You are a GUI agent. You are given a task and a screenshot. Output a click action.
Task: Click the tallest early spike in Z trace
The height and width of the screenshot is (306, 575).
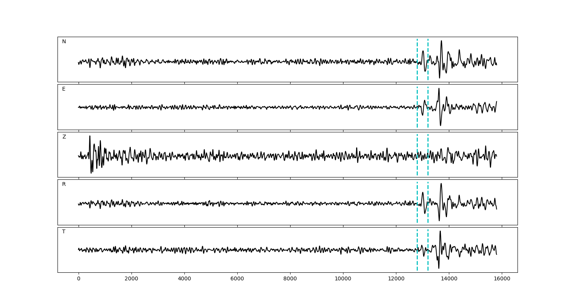tap(90, 137)
